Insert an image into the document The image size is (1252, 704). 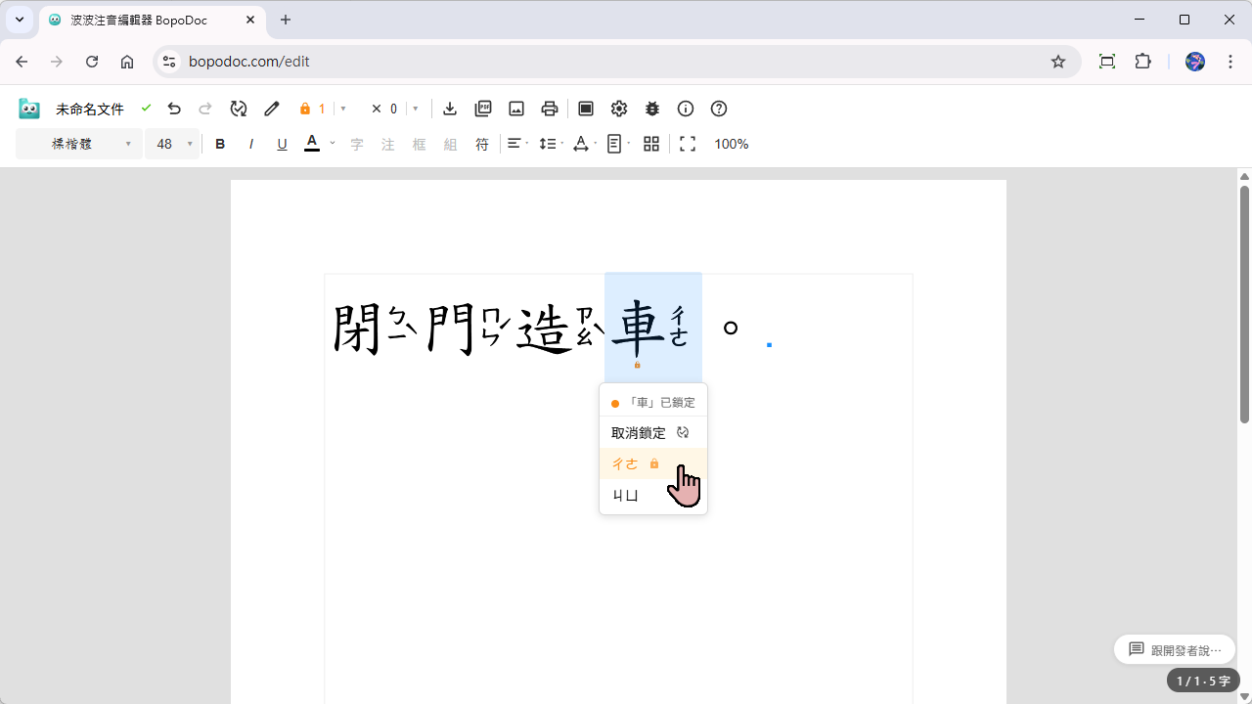(x=516, y=109)
